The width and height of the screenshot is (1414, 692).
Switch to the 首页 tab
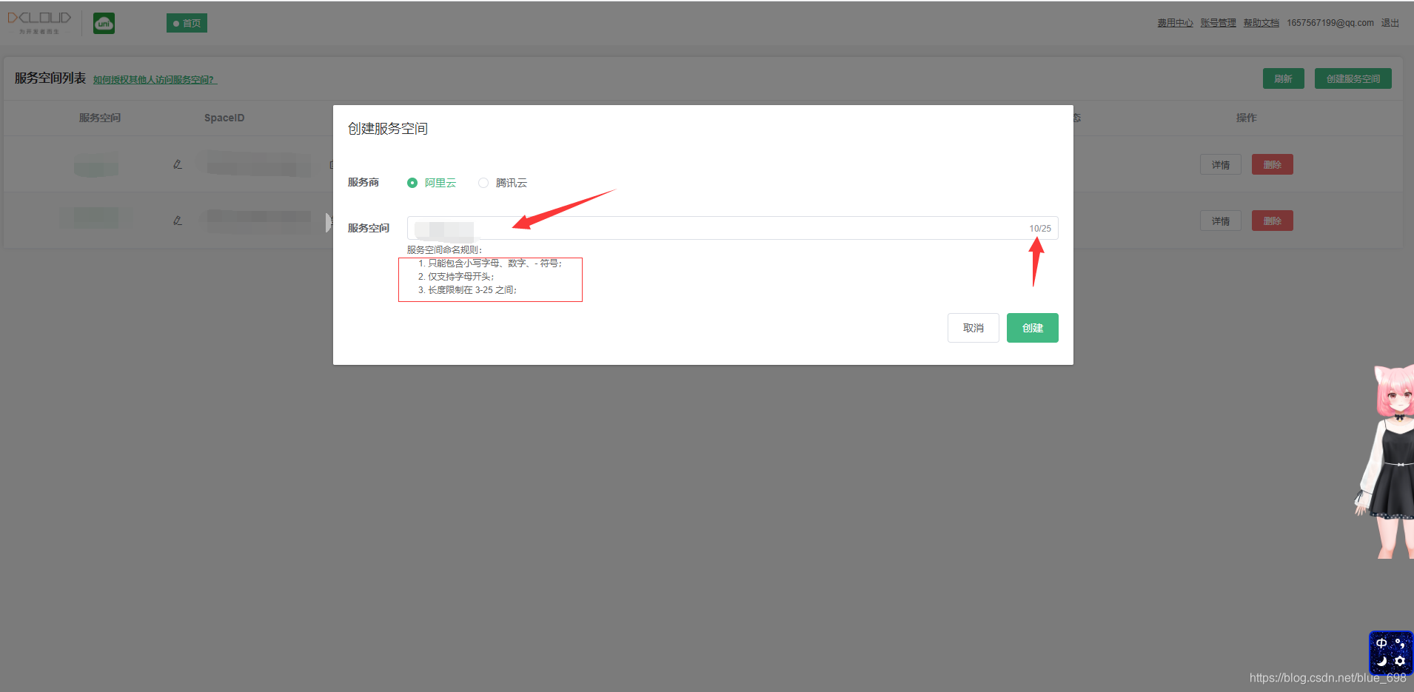pyautogui.click(x=187, y=23)
